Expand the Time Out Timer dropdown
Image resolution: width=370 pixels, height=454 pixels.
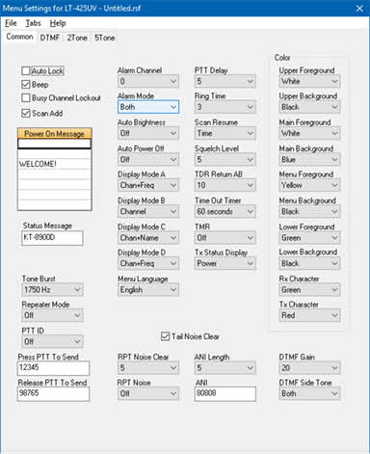(225, 211)
